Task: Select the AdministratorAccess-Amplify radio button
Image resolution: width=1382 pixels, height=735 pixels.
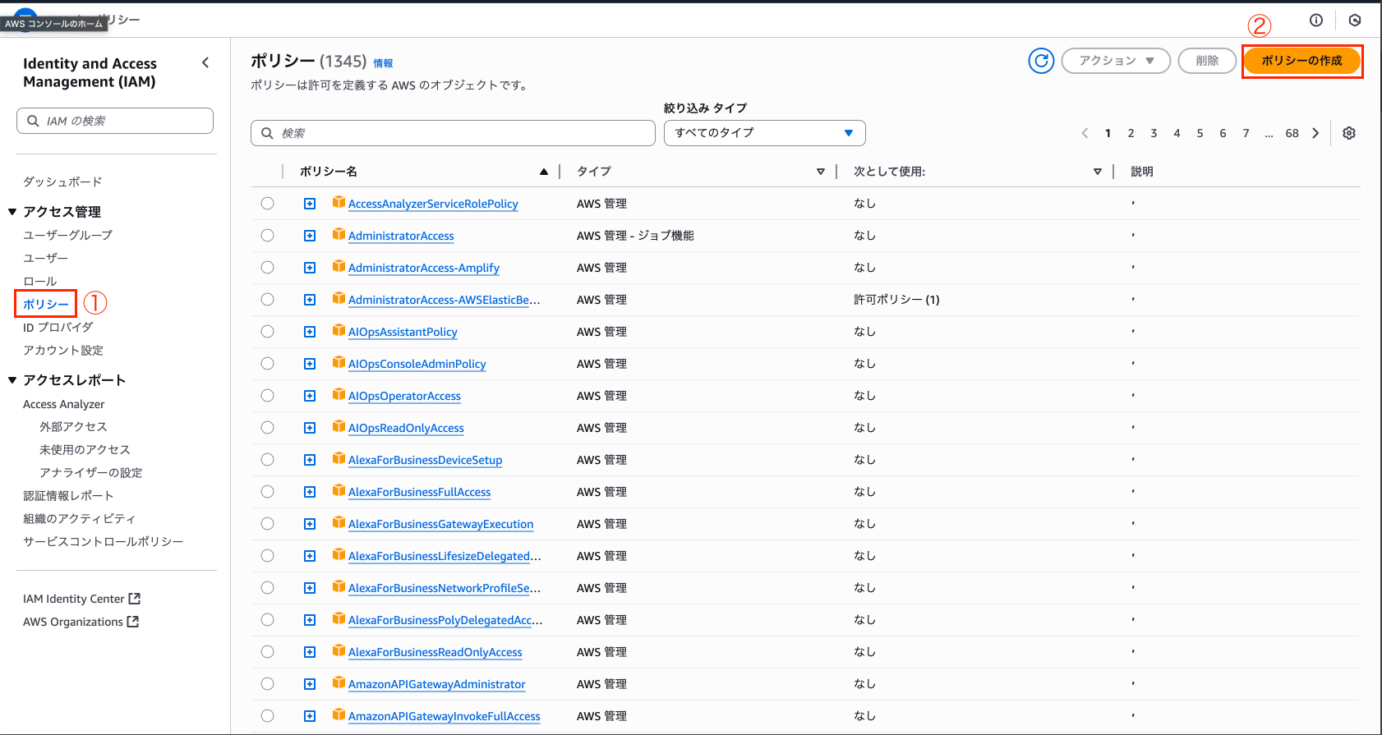Action: [268, 267]
